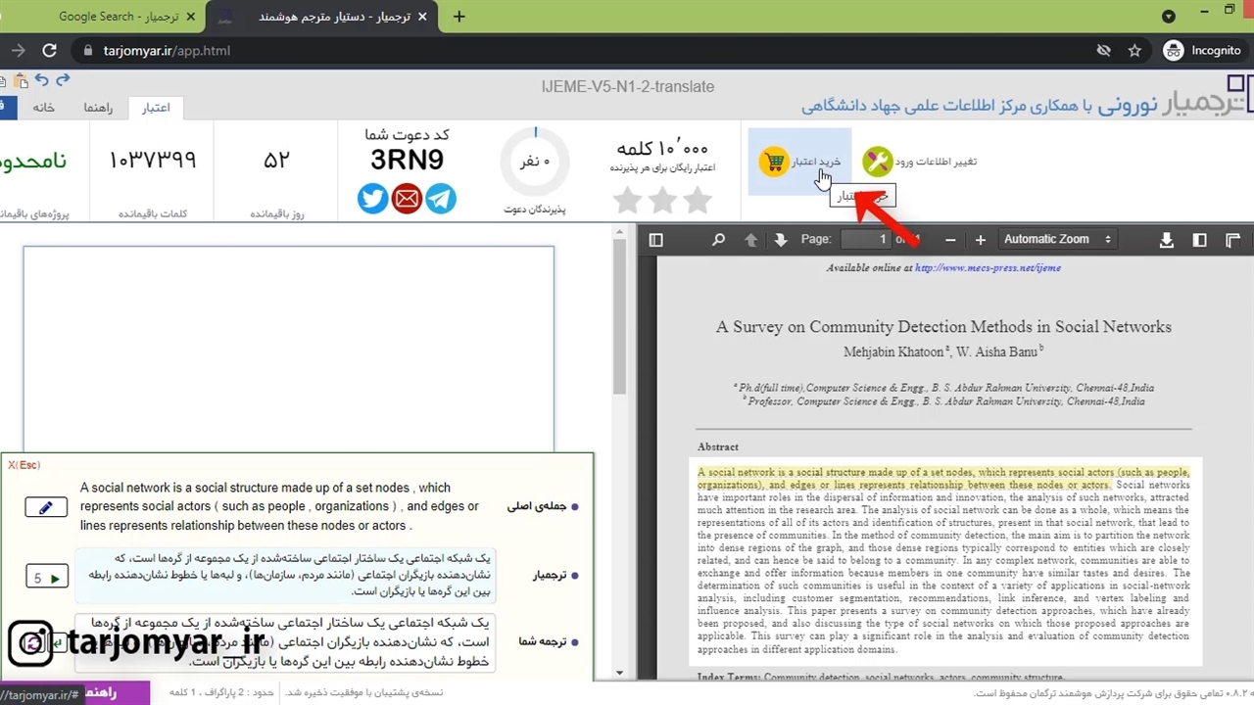Go to next PDF page

click(x=781, y=240)
